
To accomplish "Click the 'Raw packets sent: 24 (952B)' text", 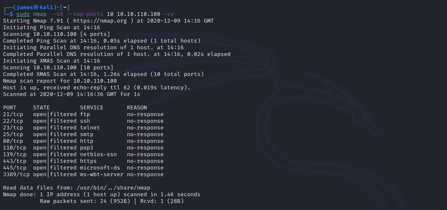I will (x=85, y=201).
